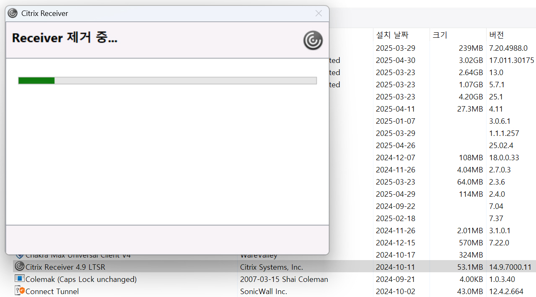Click the 2024-10-17 install date cell
The width and height of the screenshot is (536, 297).
tap(395, 255)
